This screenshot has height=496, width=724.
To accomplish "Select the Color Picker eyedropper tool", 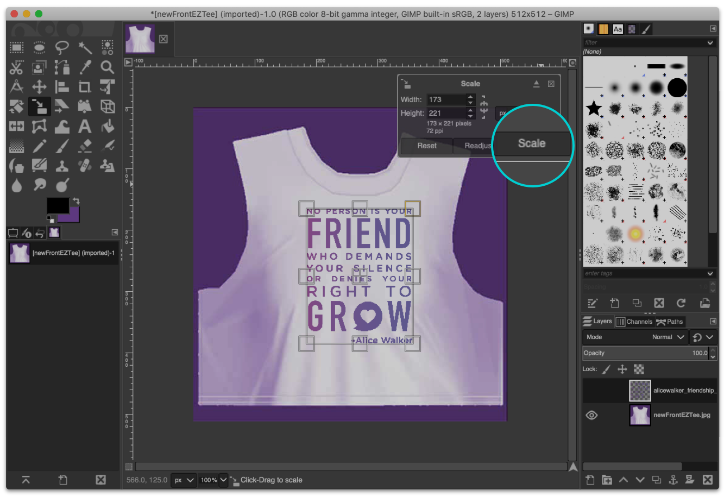I will (x=85, y=67).
